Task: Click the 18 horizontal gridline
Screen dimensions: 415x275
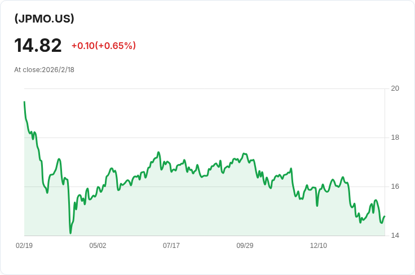Action: click(226, 137)
